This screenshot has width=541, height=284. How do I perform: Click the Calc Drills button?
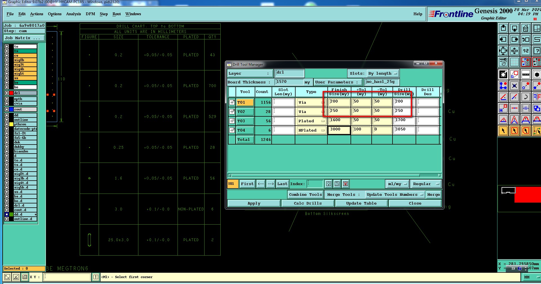[308, 203]
